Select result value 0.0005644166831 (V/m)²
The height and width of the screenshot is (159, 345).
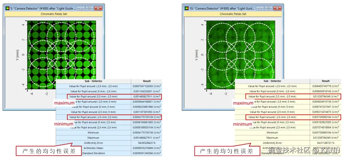(x=147, y=102)
